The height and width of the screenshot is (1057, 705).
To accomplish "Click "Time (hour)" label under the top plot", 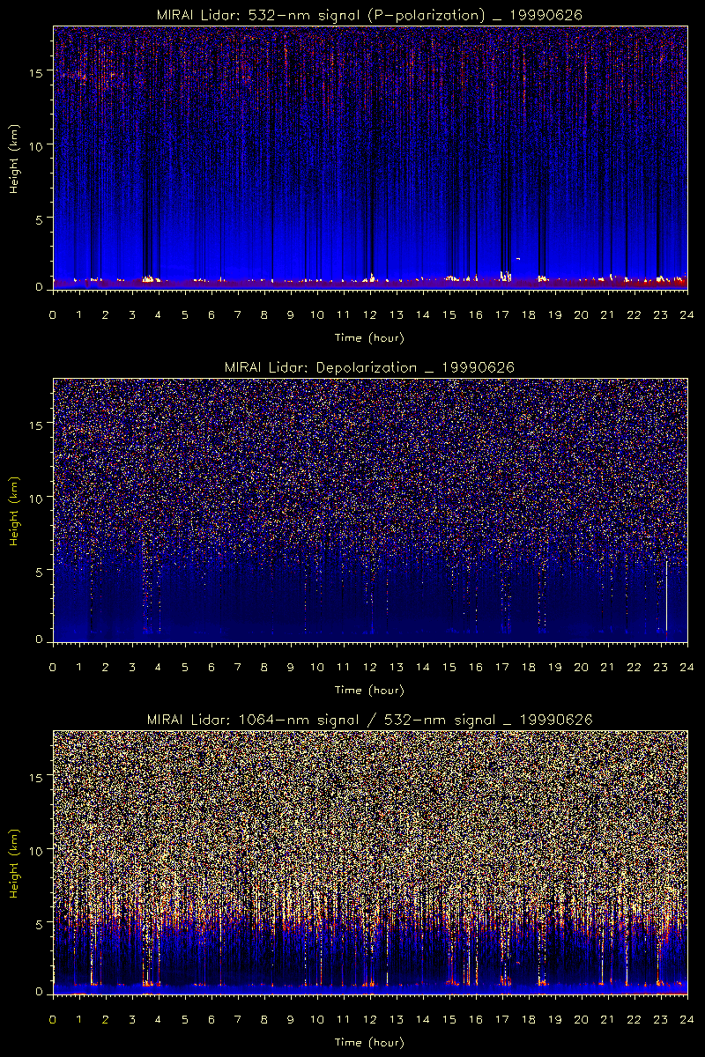I will [x=369, y=337].
